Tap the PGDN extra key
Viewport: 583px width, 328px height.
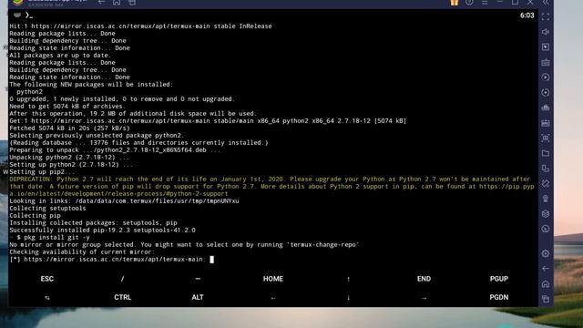(499, 298)
